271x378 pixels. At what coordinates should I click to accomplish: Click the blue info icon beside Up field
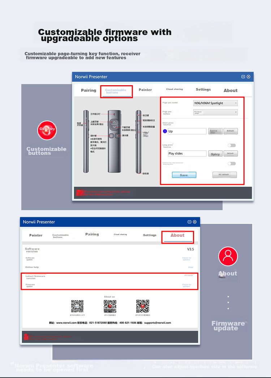165,131
